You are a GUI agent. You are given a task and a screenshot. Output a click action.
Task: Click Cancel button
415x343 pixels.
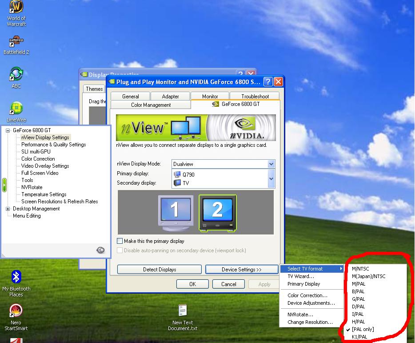pos(228,284)
